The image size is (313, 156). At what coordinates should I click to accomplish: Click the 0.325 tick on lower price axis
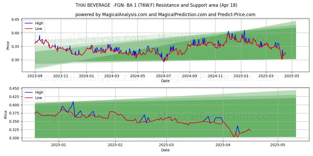coord(14,130)
